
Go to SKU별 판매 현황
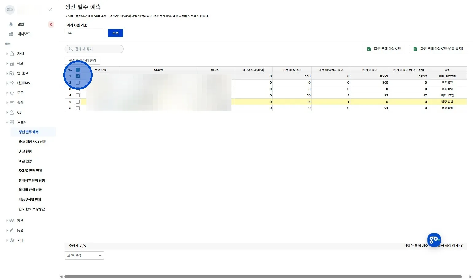(x=30, y=171)
